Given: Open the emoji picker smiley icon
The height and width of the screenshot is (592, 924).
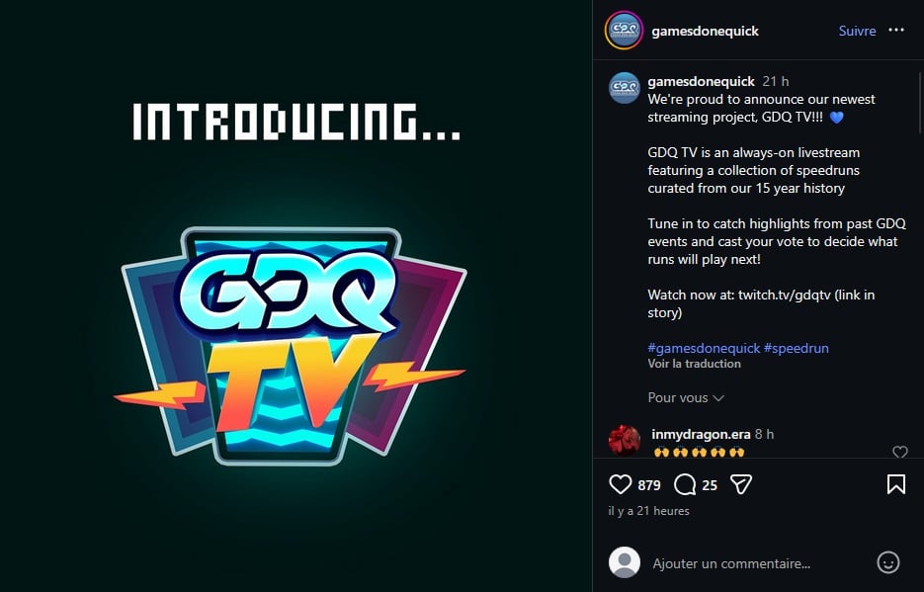Looking at the screenshot, I should tap(888, 562).
